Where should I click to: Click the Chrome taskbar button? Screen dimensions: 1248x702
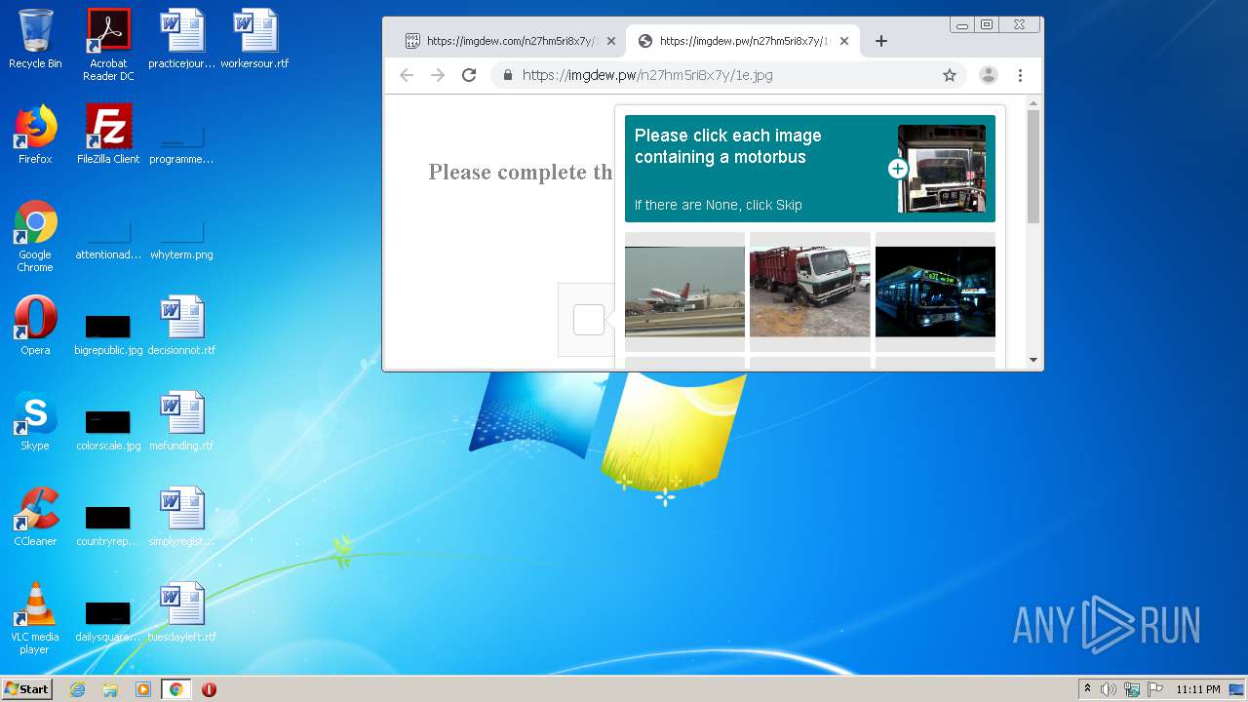click(x=175, y=689)
